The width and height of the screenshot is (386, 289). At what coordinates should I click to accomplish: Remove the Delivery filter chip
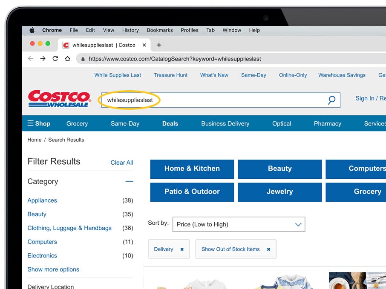tap(181, 249)
